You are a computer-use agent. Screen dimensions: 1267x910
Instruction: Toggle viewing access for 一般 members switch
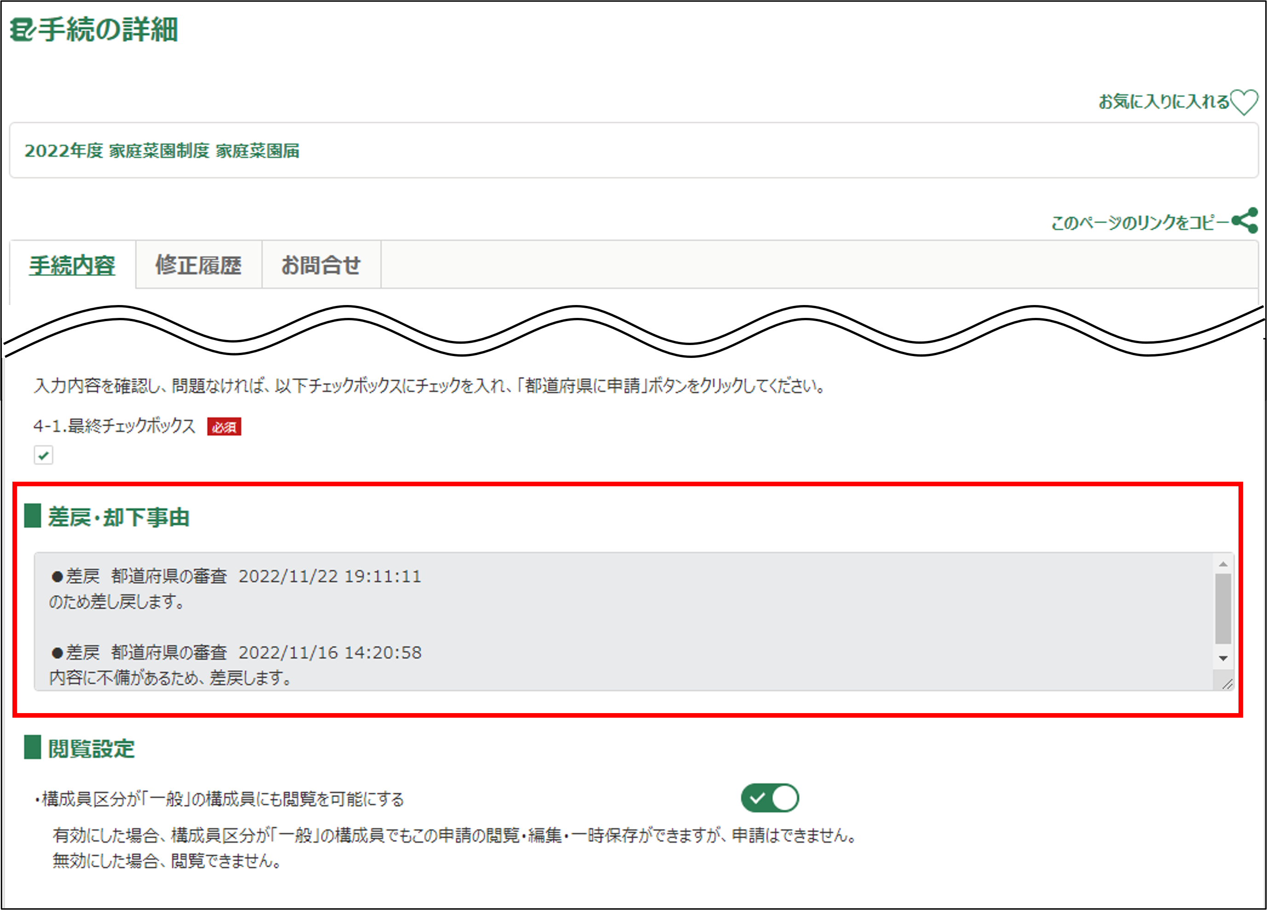pyautogui.click(x=769, y=798)
